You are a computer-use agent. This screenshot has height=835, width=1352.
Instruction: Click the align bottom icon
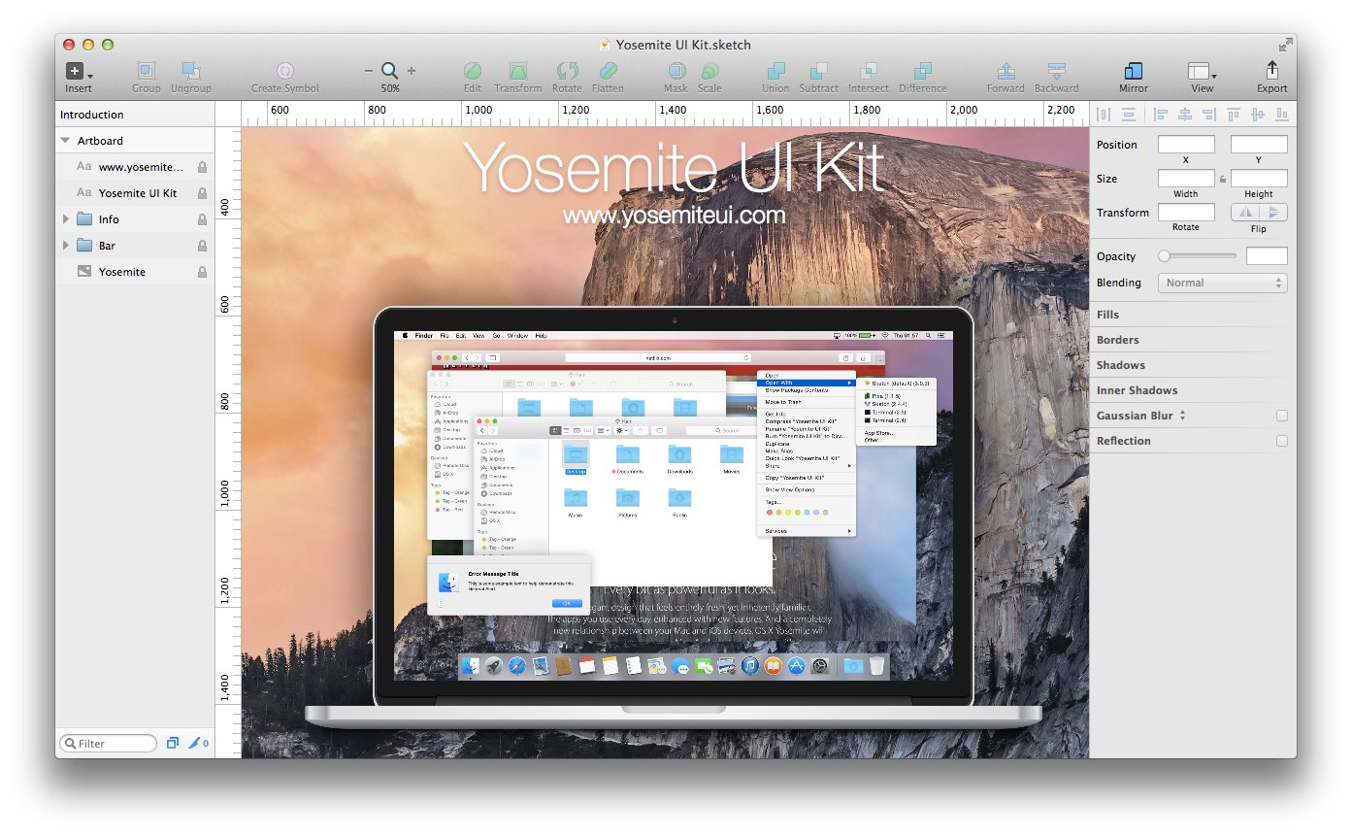1282,115
